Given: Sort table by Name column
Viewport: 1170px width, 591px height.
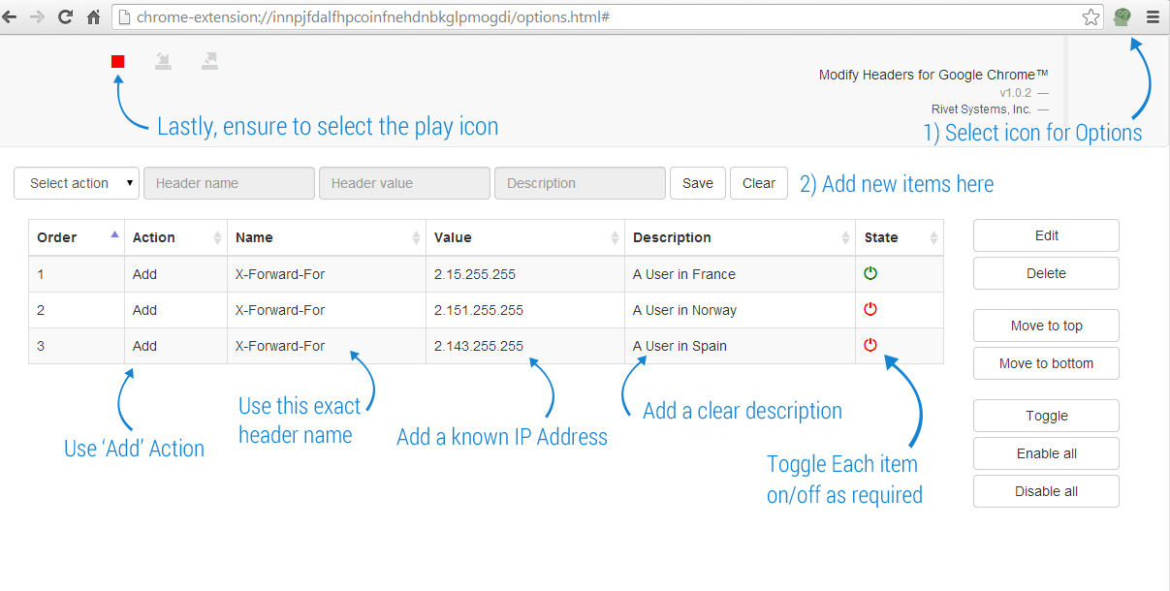Looking at the screenshot, I should [x=327, y=237].
